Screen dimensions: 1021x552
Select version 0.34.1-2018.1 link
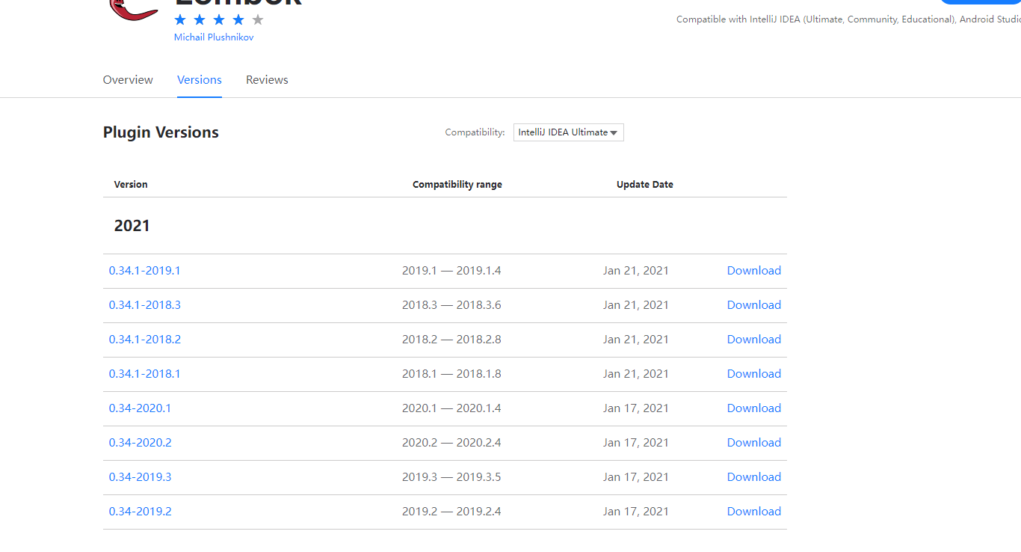[x=145, y=374]
